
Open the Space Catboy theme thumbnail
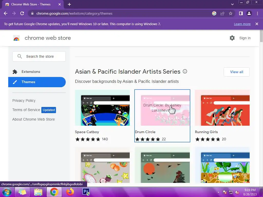102,108
